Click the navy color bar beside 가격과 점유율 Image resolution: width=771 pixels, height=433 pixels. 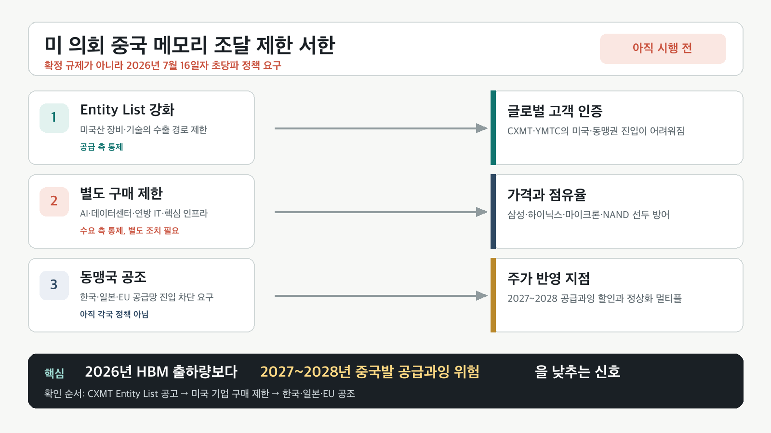point(493,212)
